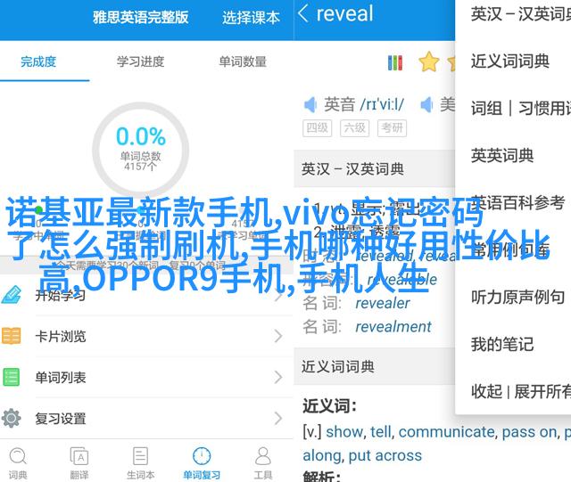
Task: Tap 复习设置 label
Action: 61,419
